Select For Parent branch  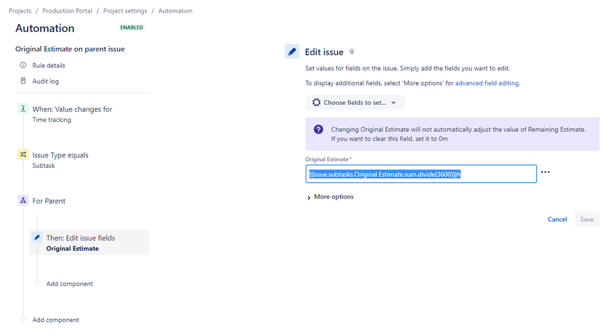[49, 201]
